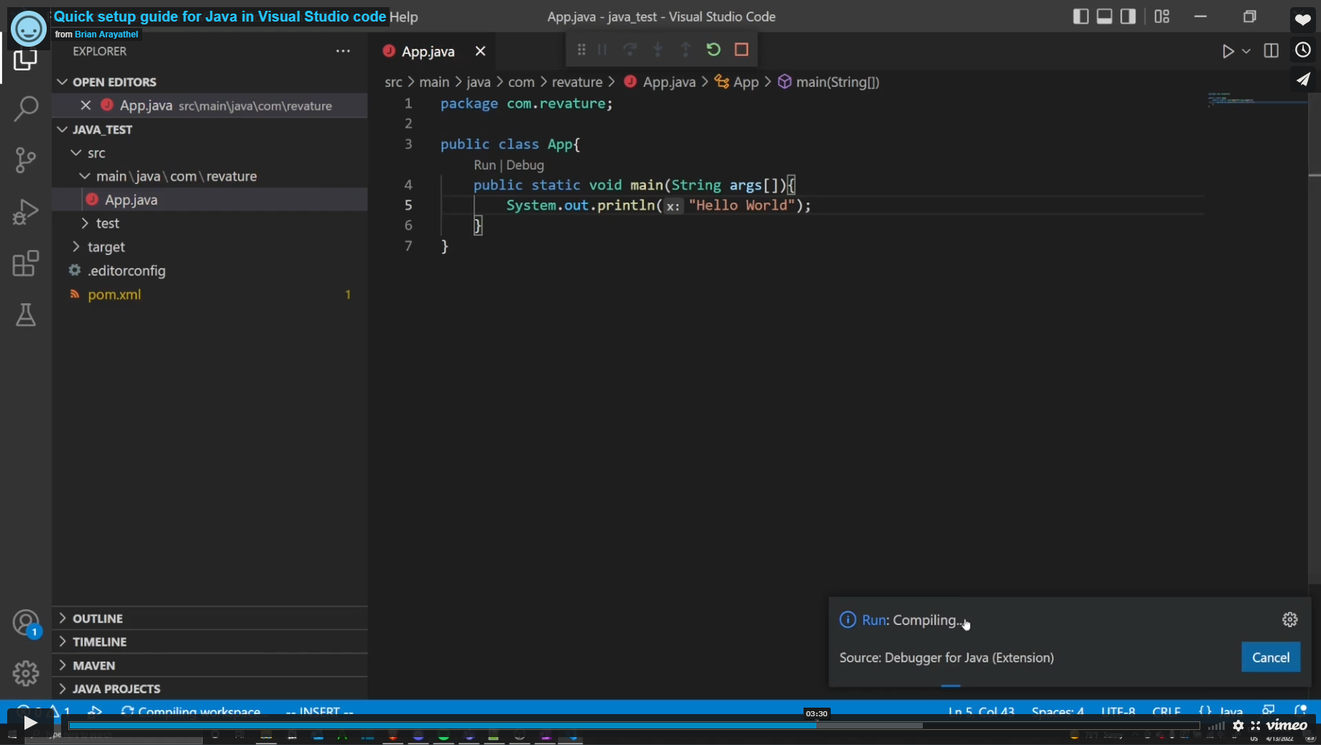Click the Restart debug button
The image size is (1321, 745).
coord(713,50)
